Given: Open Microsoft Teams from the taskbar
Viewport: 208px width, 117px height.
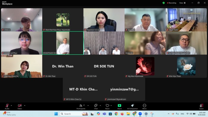Looking at the screenshot, I should pyautogui.click(x=104, y=114).
